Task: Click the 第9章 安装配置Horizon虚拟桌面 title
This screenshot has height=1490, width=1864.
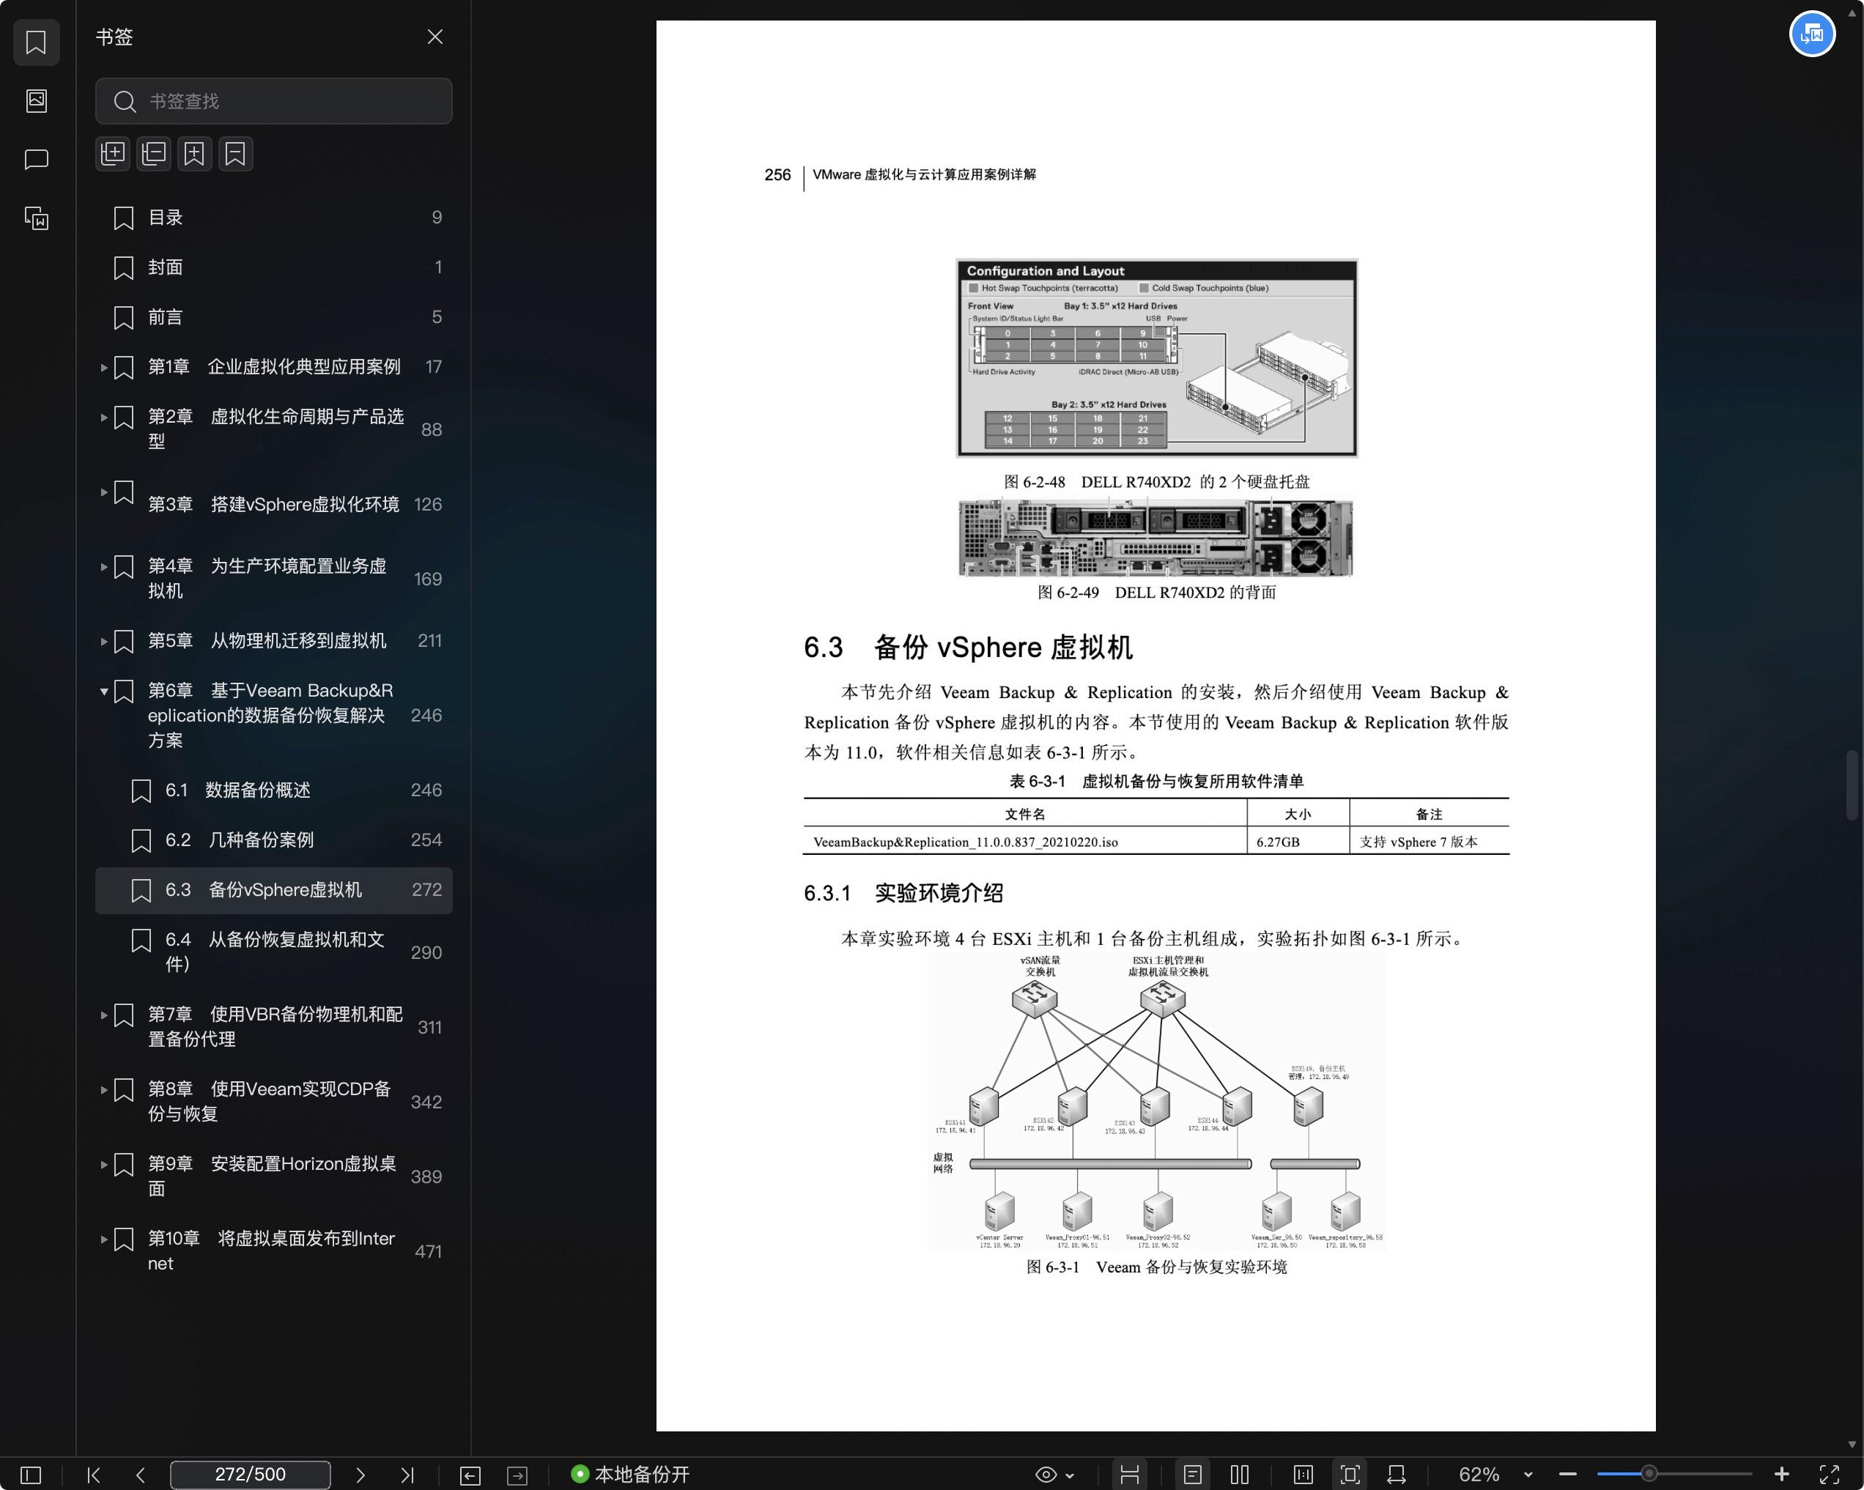Action: click(272, 1176)
